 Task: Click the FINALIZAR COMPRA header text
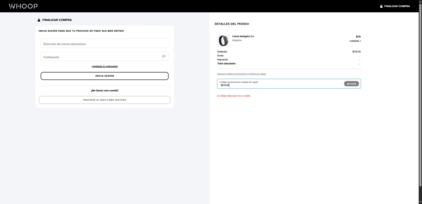[x=397, y=6]
